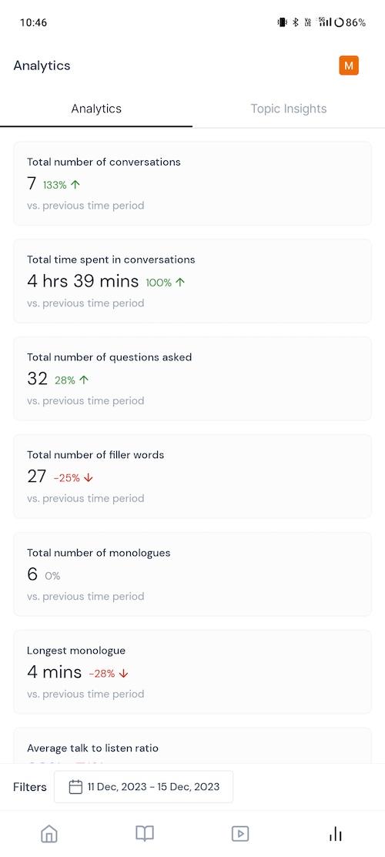Click the calendar icon in date filter
385x857 pixels.
click(75, 787)
